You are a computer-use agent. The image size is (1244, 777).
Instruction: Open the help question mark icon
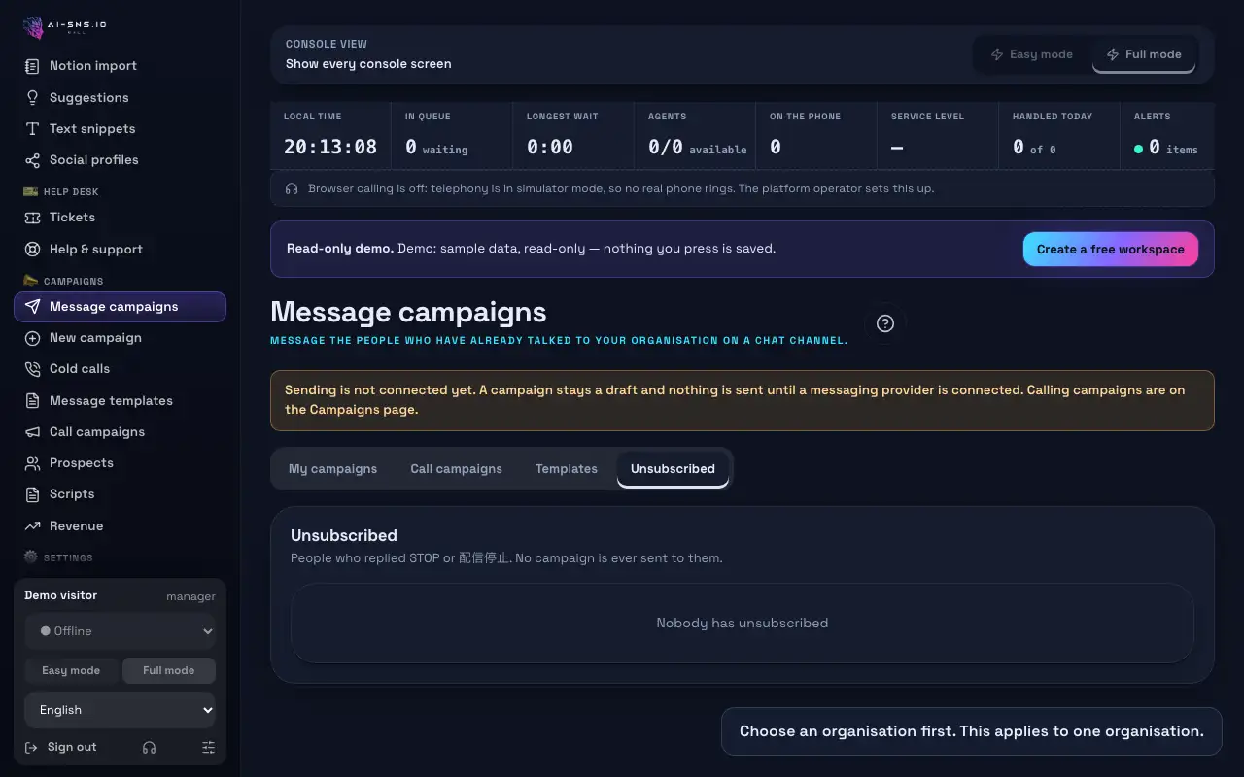click(x=884, y=323)
